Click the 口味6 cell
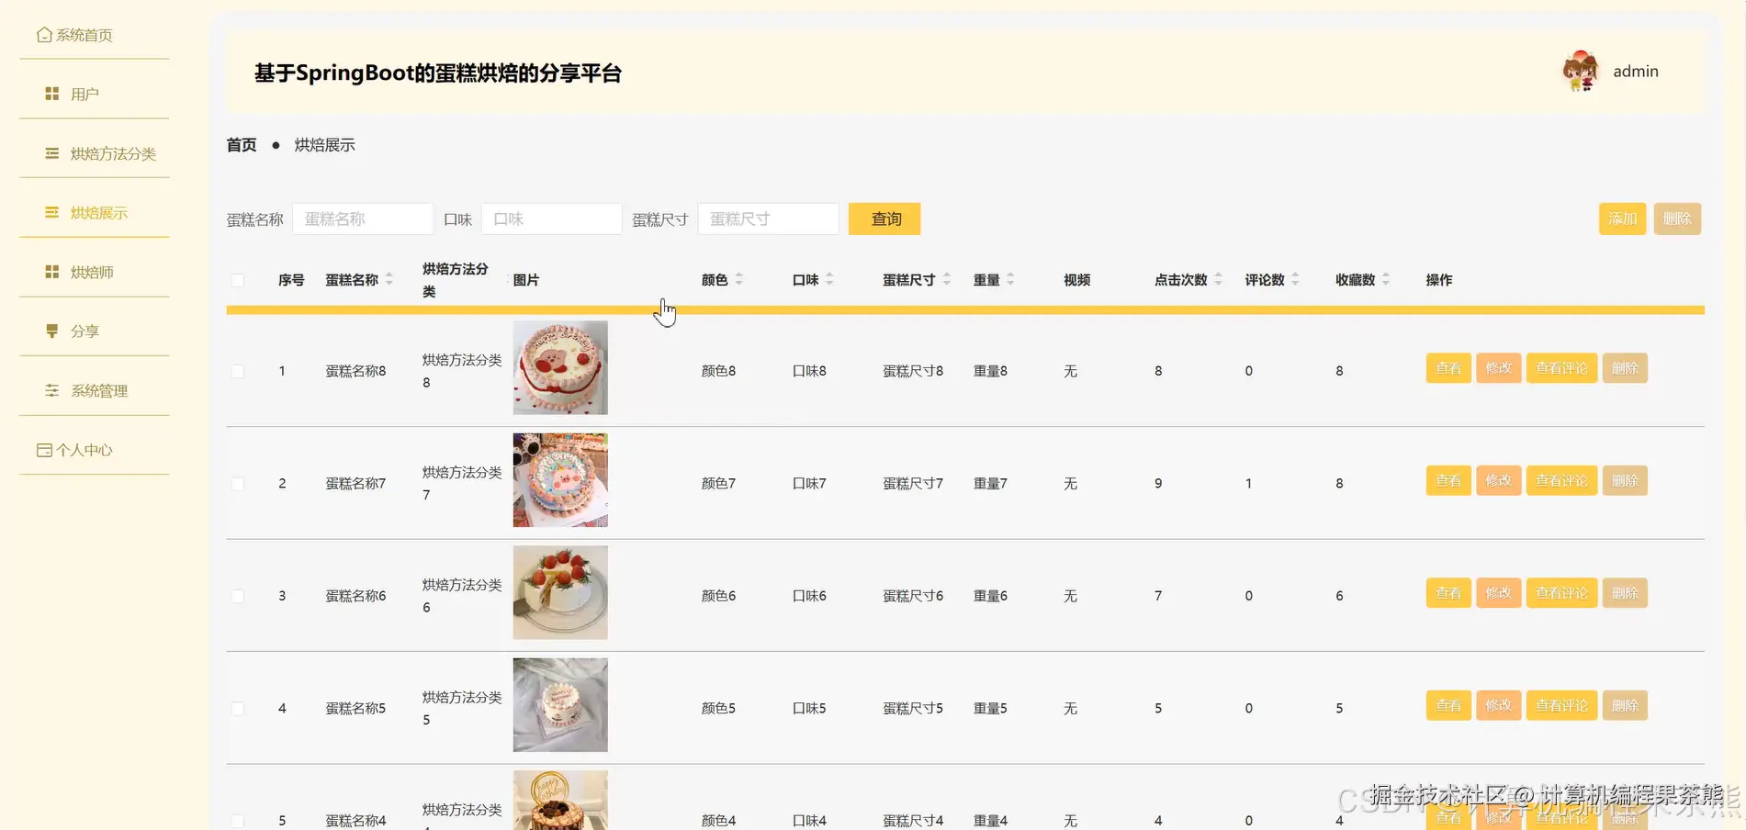This screenshot has height=830, width=1746. pos(809,596)
